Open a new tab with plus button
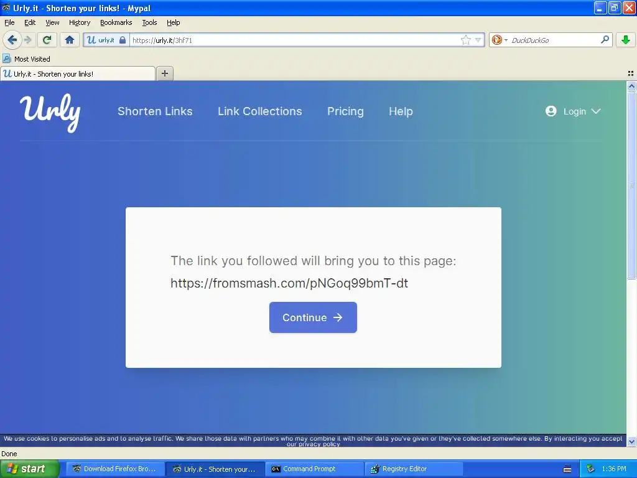This screenshot has width=637, height=478. [164, 73]
